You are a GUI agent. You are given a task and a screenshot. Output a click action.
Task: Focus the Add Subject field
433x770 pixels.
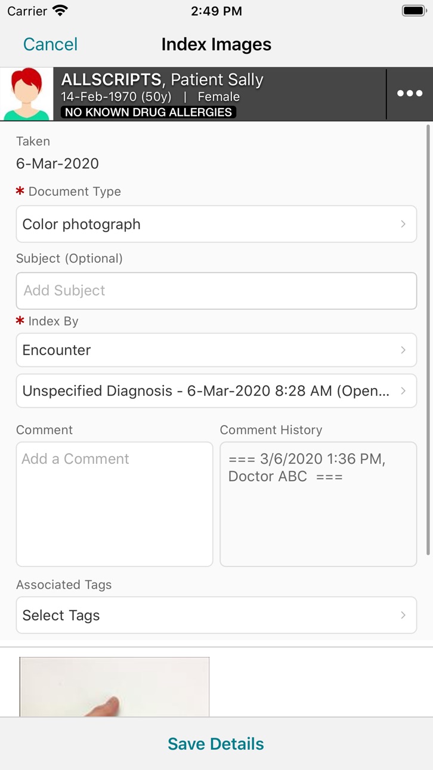click(x=216, y=291)
